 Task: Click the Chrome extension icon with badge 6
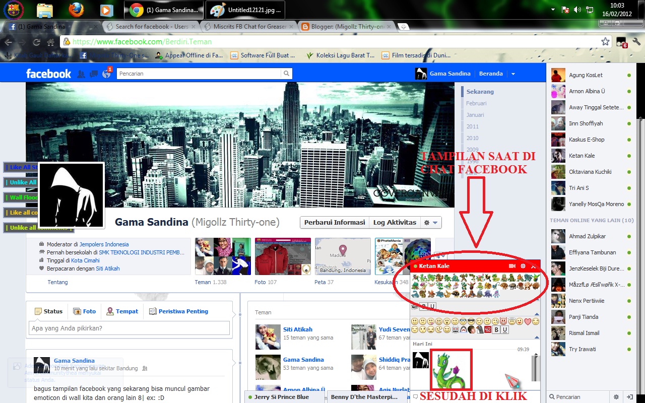(621, 42)
